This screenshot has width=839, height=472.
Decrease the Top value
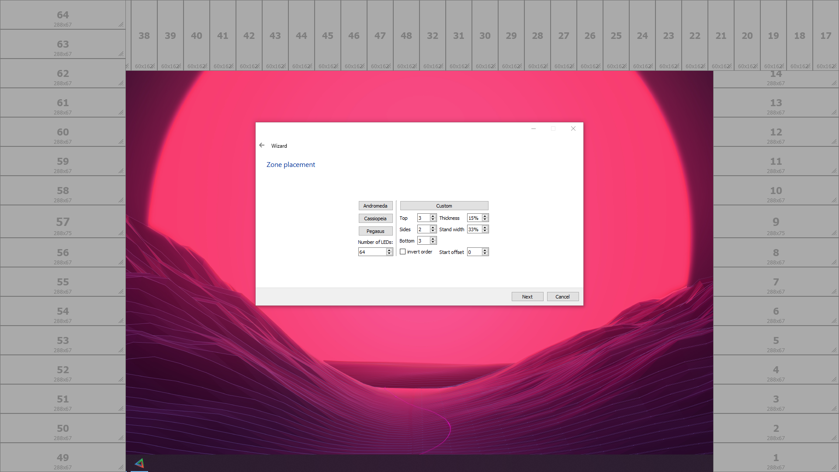[433, 220]
